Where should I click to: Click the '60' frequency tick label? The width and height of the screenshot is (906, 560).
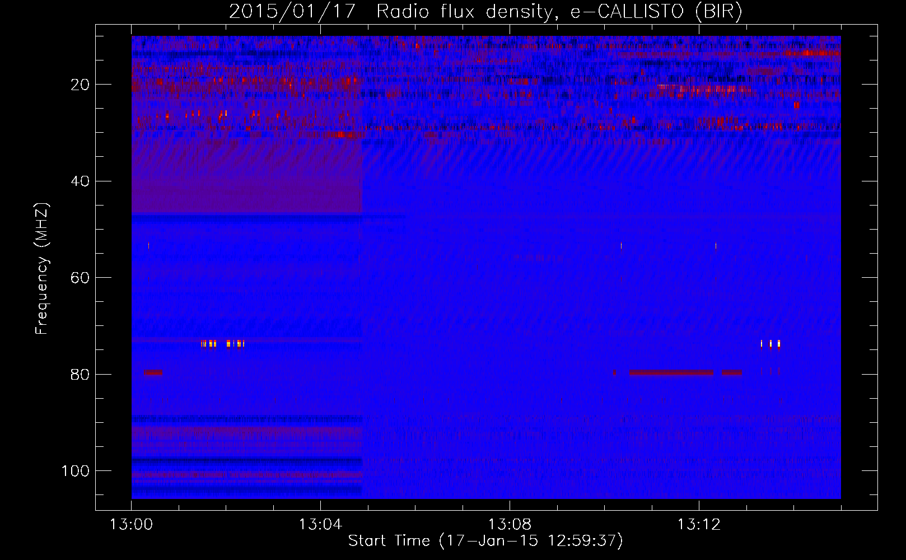(x=80, y=278)
